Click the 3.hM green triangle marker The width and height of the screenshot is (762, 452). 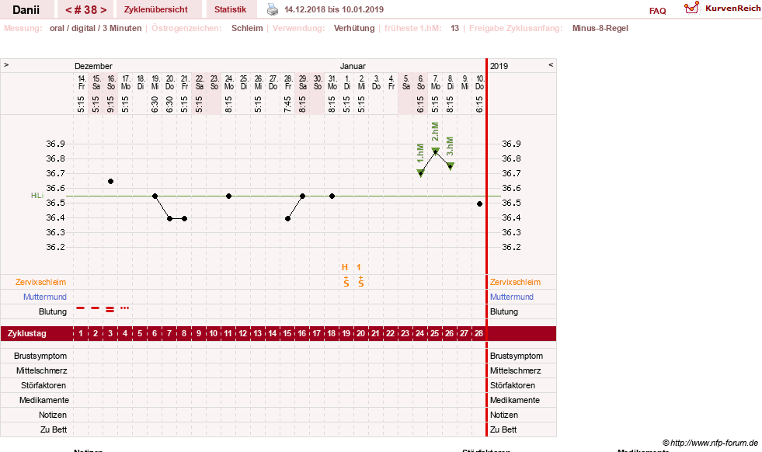tap(451, 166)
